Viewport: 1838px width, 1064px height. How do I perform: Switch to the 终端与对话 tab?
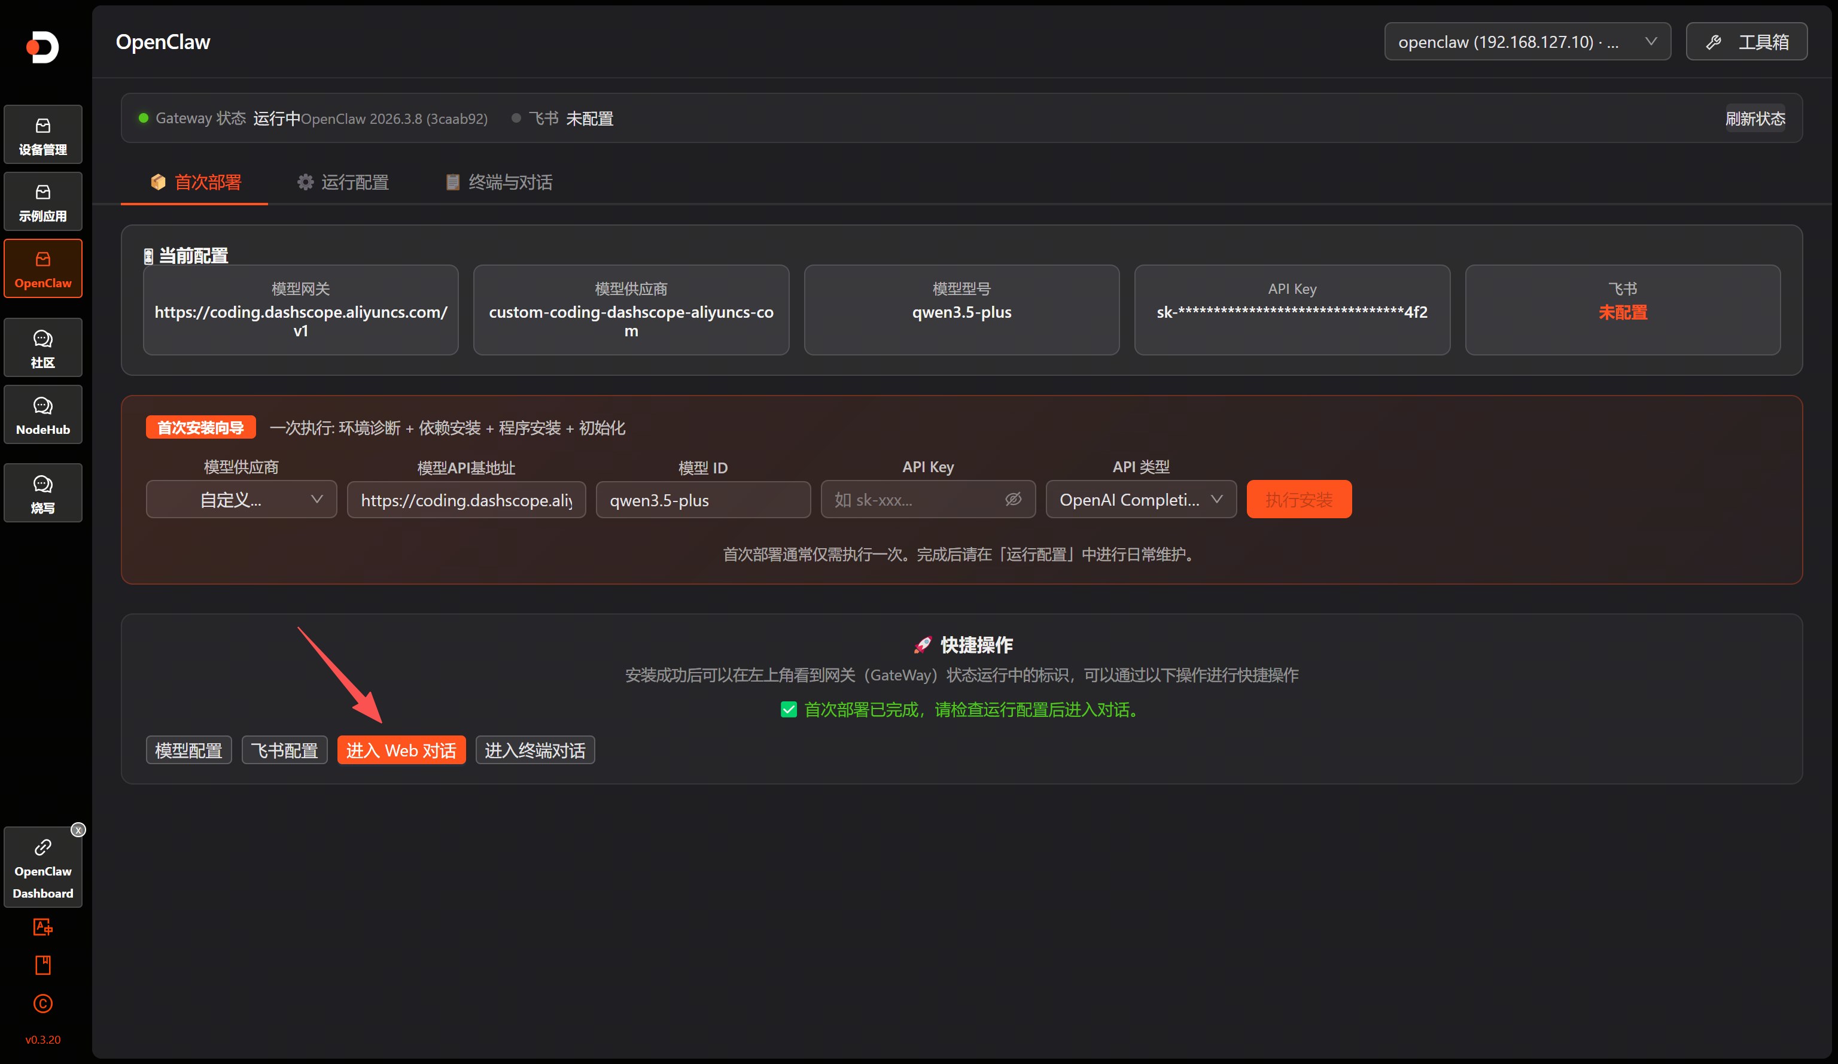pos(499,183)
